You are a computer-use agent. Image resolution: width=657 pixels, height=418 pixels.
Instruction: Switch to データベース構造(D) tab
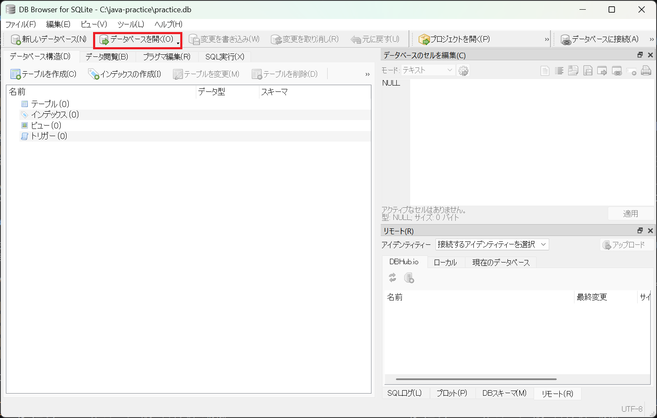pos(40,56)
